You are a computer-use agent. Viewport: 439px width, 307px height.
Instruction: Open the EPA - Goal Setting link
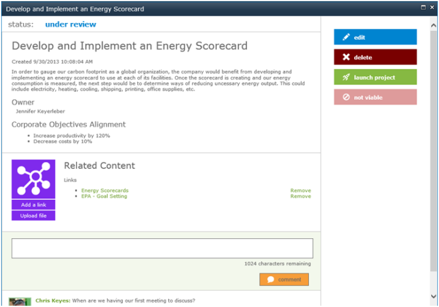coord(104,196)
